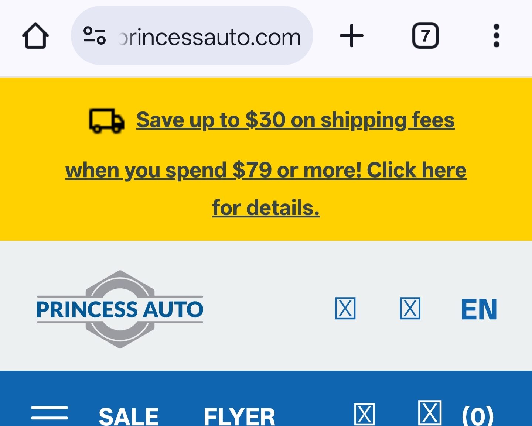Open the browser home page

(x=35, y=35)
